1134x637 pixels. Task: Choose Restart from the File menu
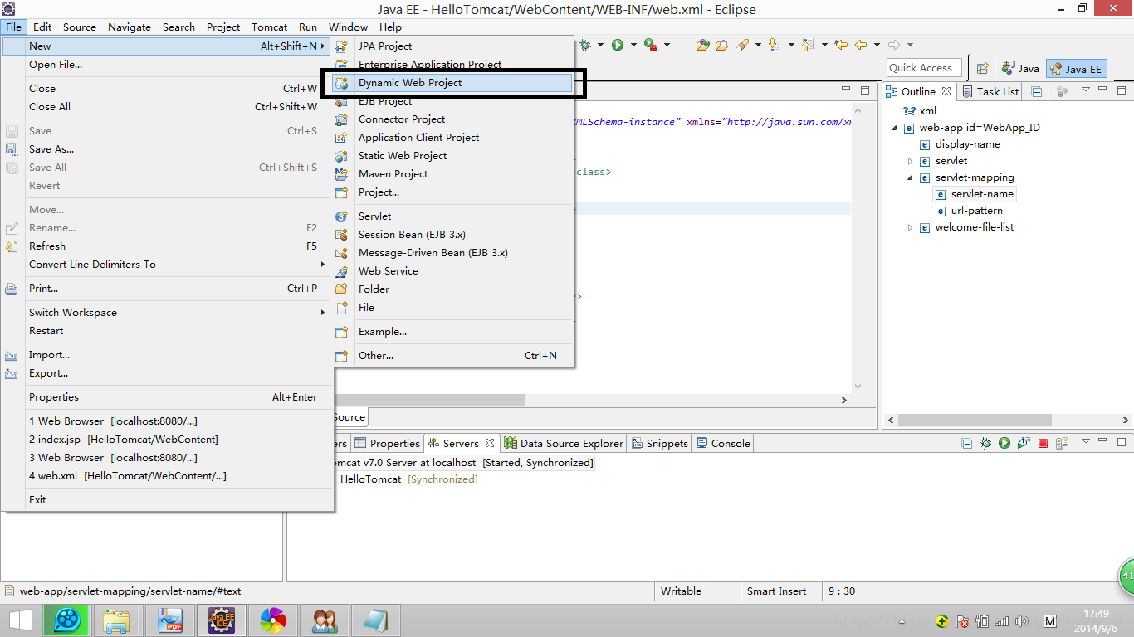[166, 331]
